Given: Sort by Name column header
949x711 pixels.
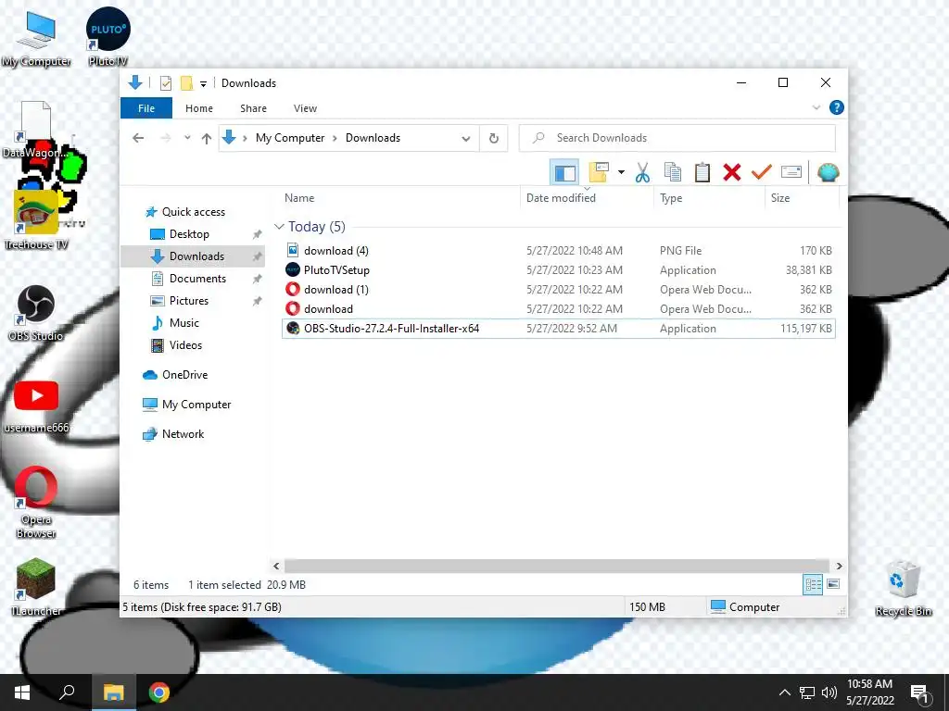Looking at the screenshot, I should tap(399, 198).
